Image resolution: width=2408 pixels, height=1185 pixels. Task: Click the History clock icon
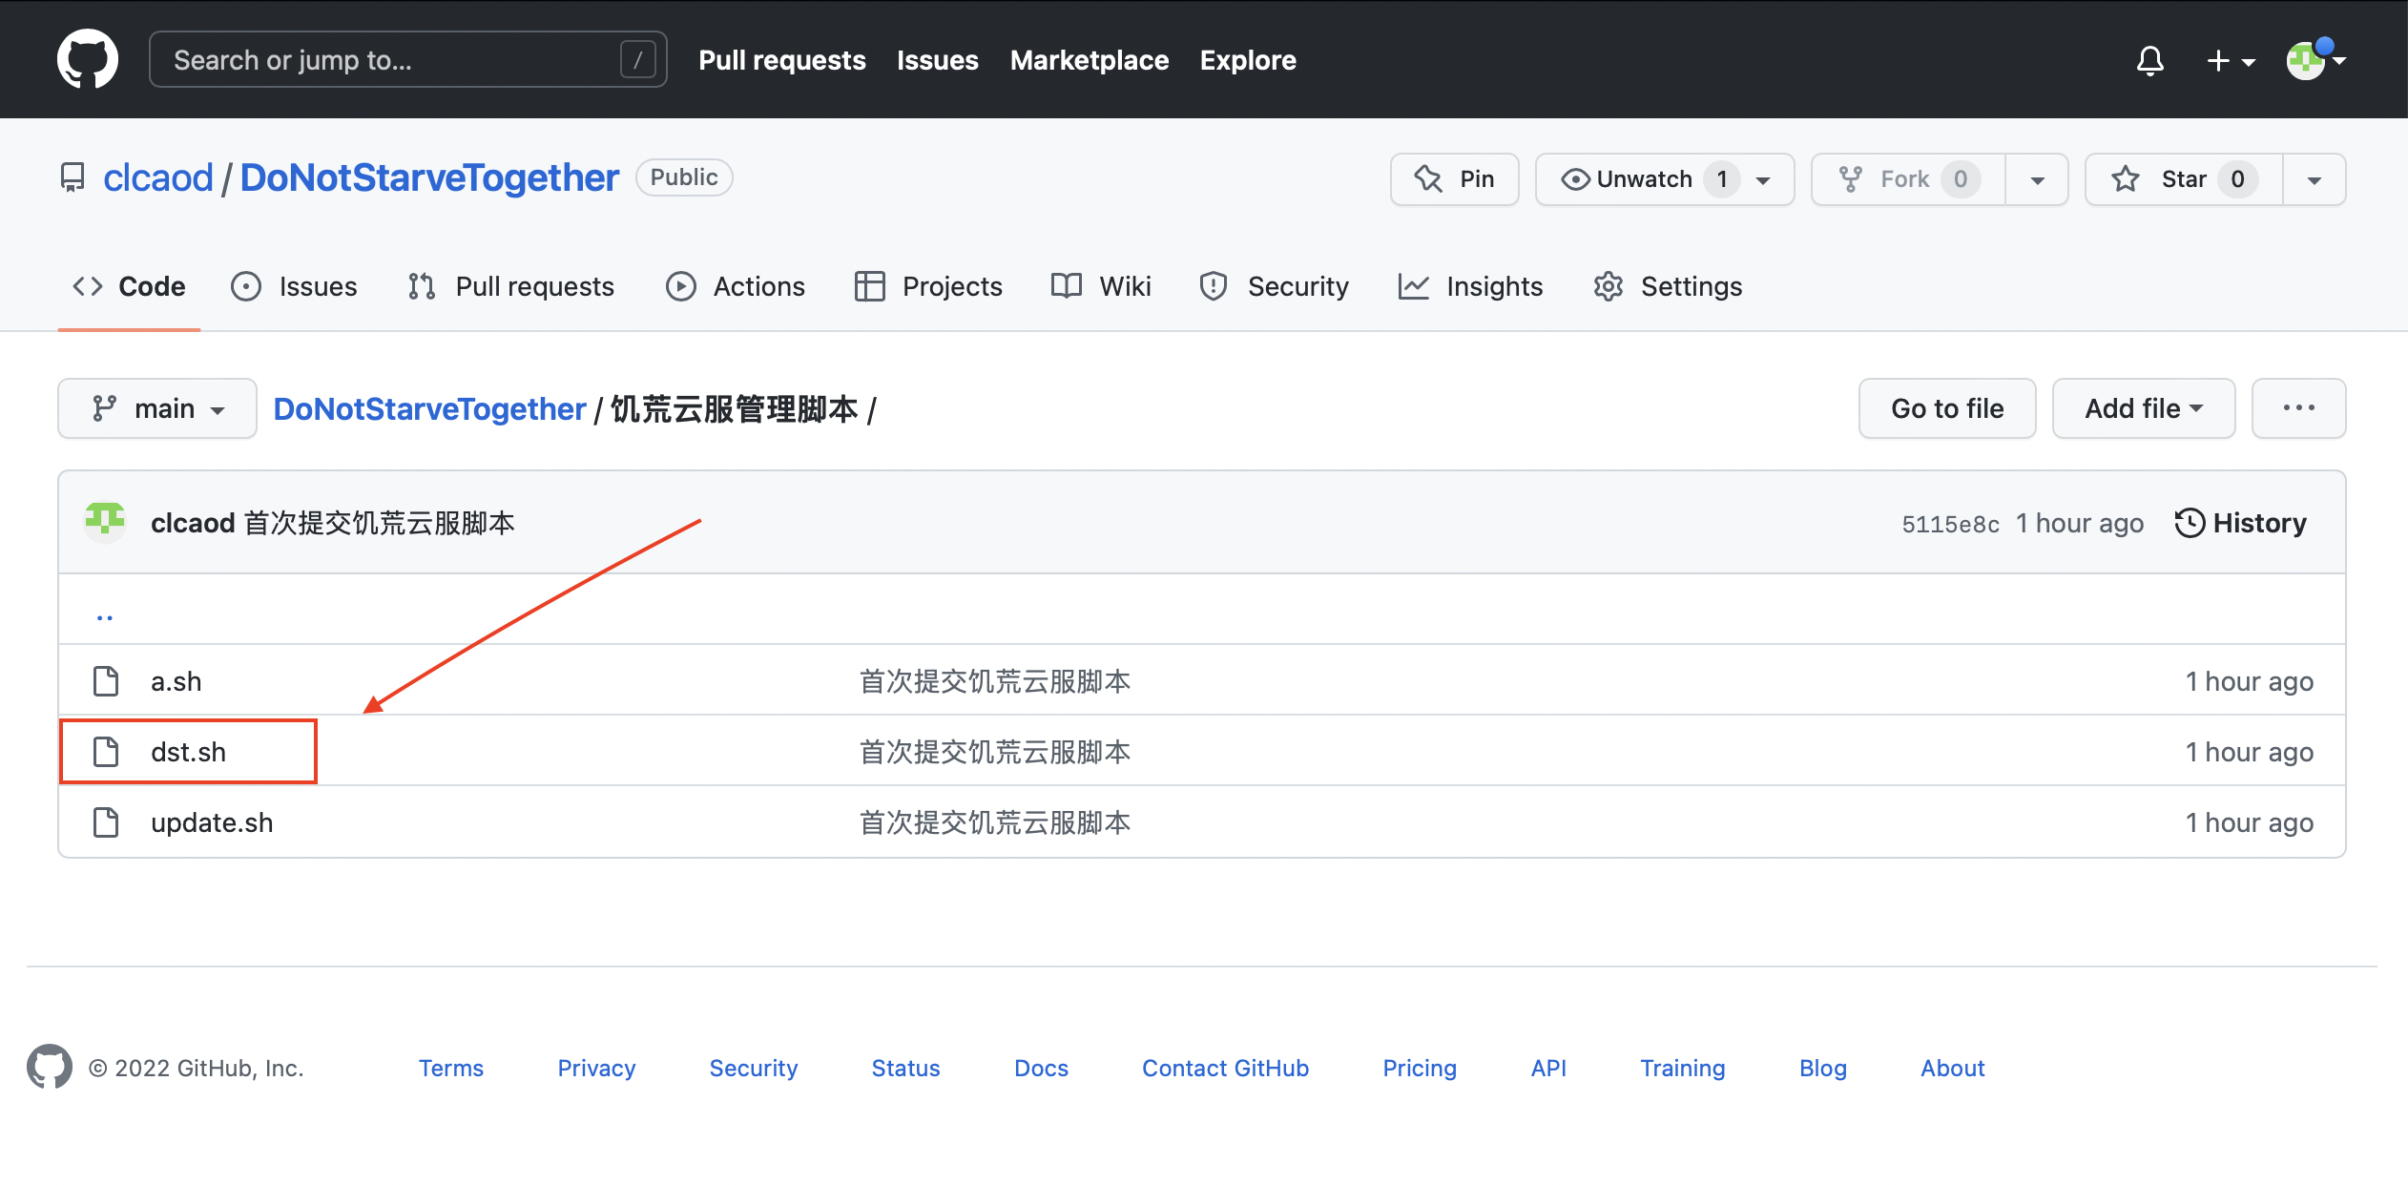coord(2190,523)
